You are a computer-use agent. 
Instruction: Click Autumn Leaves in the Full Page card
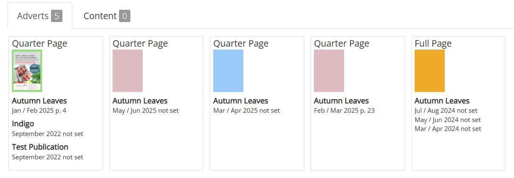coord(442,101)
